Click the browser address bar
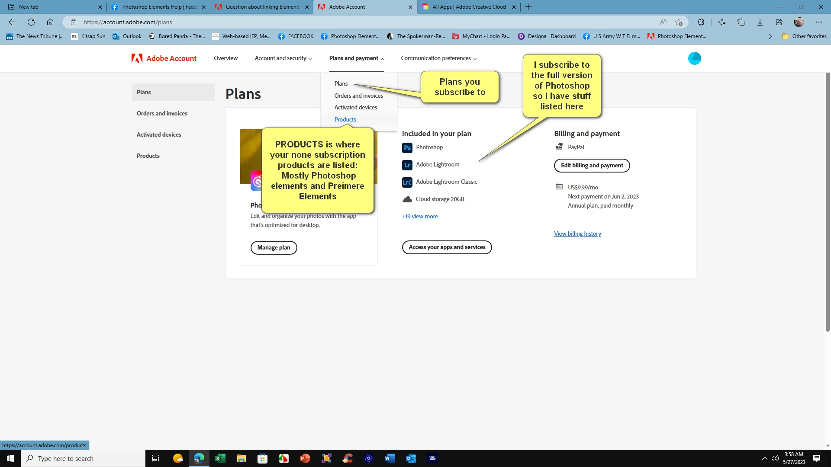Viewport: 831px width, 467px height. click(346, 22)
